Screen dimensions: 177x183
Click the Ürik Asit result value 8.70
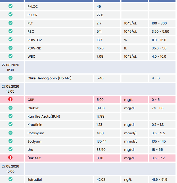pos(100,158)
